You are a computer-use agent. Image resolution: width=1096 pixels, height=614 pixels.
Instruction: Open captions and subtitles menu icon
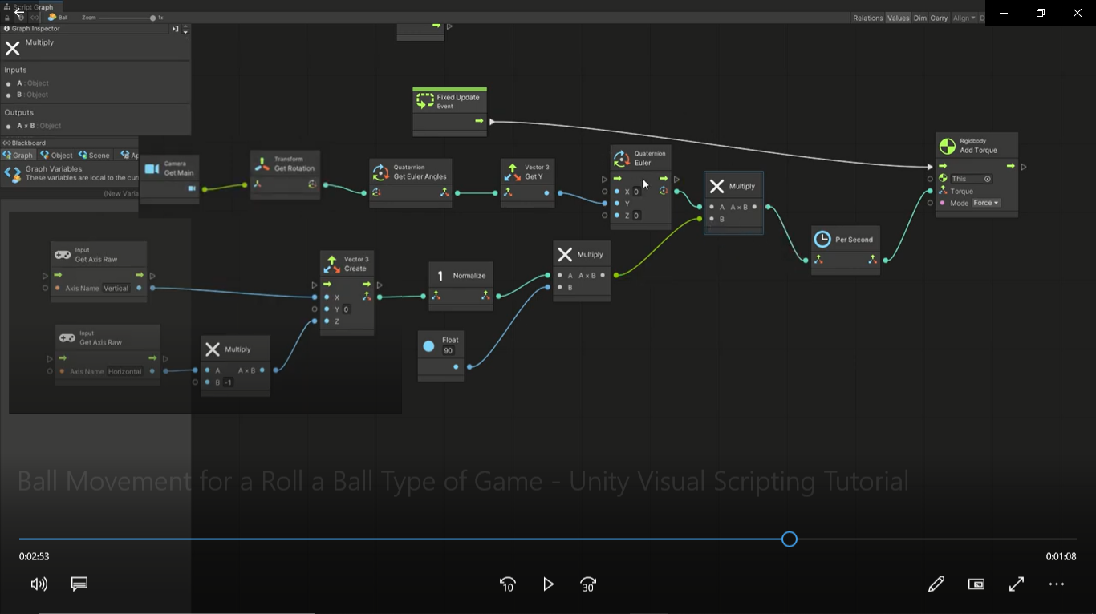tap(79, 584)
